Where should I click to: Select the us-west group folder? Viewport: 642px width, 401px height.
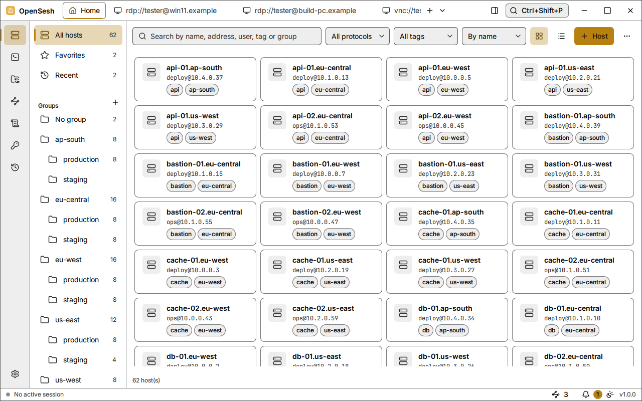78,380
